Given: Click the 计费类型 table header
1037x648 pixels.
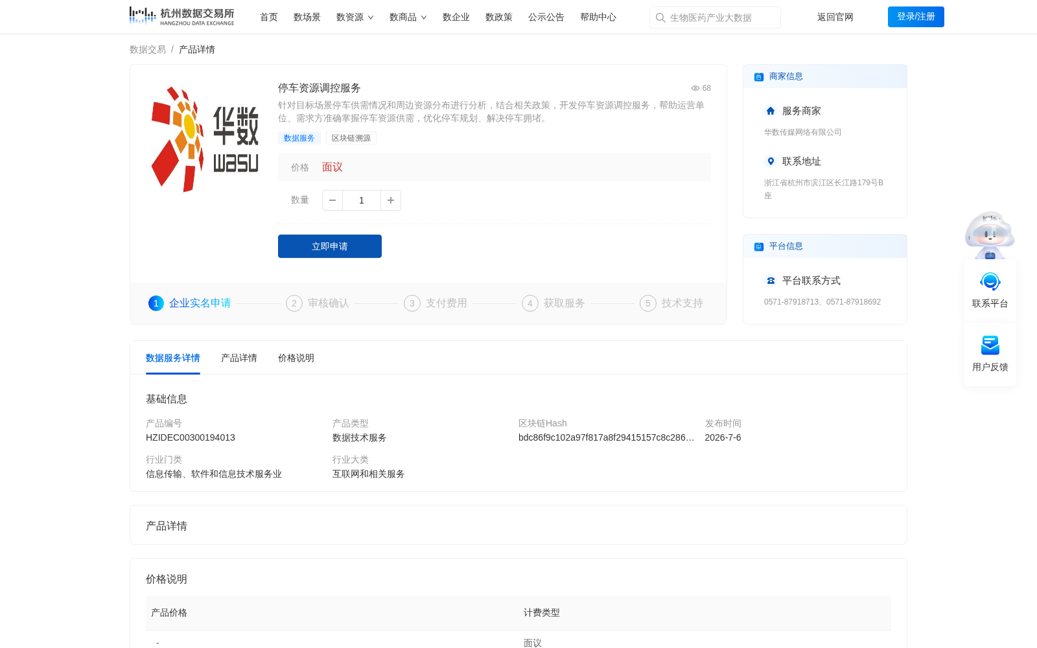Looking at the screenshot, I should [542, 613].
